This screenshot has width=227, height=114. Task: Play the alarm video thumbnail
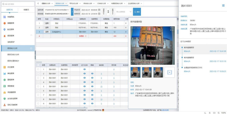(x=169, y=72)
